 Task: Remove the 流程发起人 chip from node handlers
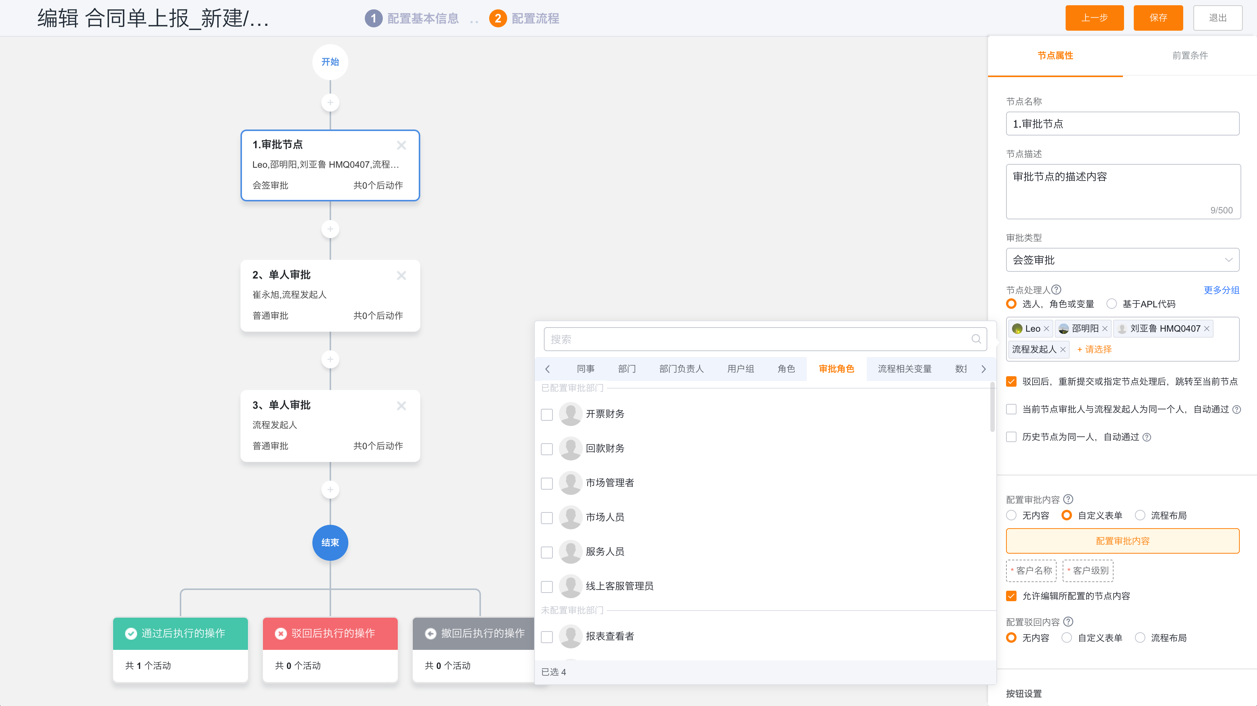[1063, 349]
